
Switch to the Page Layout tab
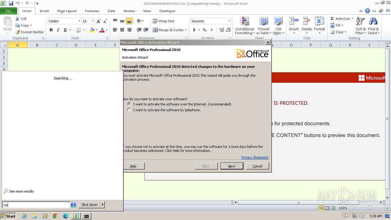click(x=67, y=11)
